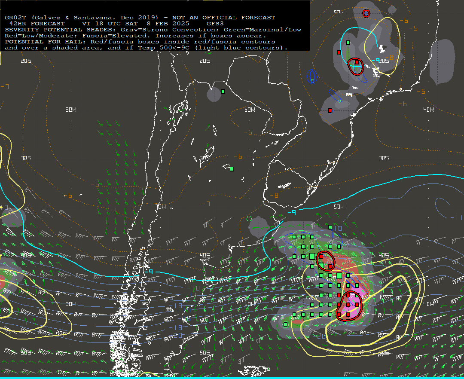This screenshot has width=464, height=379.
Task: Select the '50W' label below the Uruguay coast
Action: (339, 207)
